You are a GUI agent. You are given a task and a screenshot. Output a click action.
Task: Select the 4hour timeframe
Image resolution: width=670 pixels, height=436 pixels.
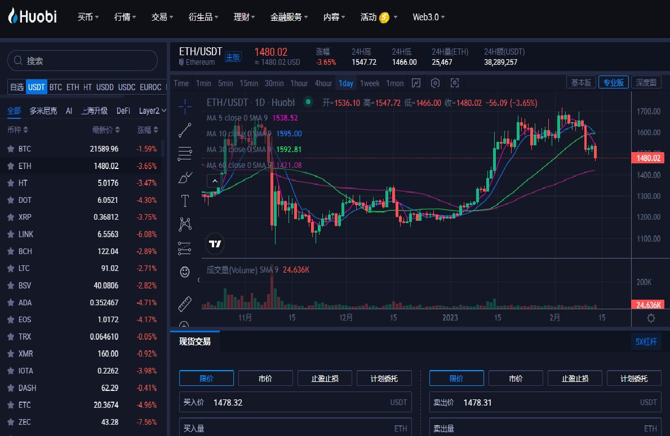[323, 83]
